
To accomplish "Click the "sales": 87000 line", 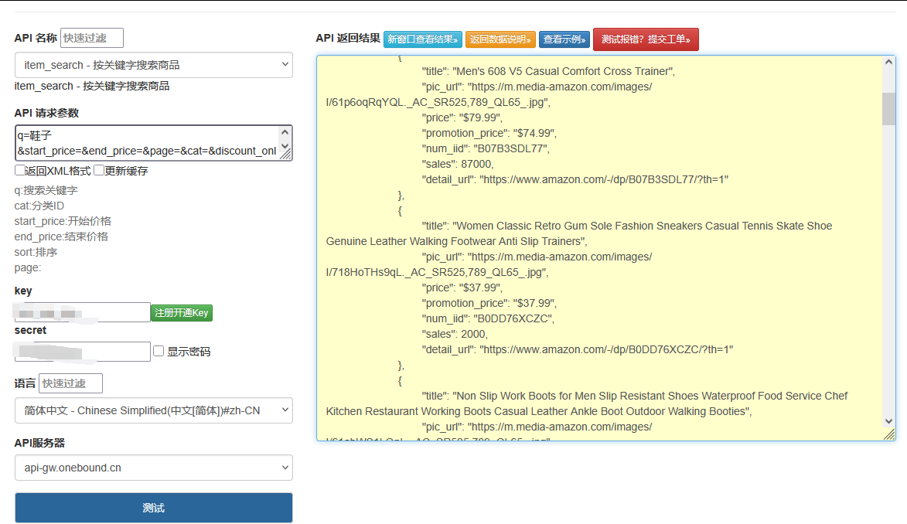I will coord(458,164).
